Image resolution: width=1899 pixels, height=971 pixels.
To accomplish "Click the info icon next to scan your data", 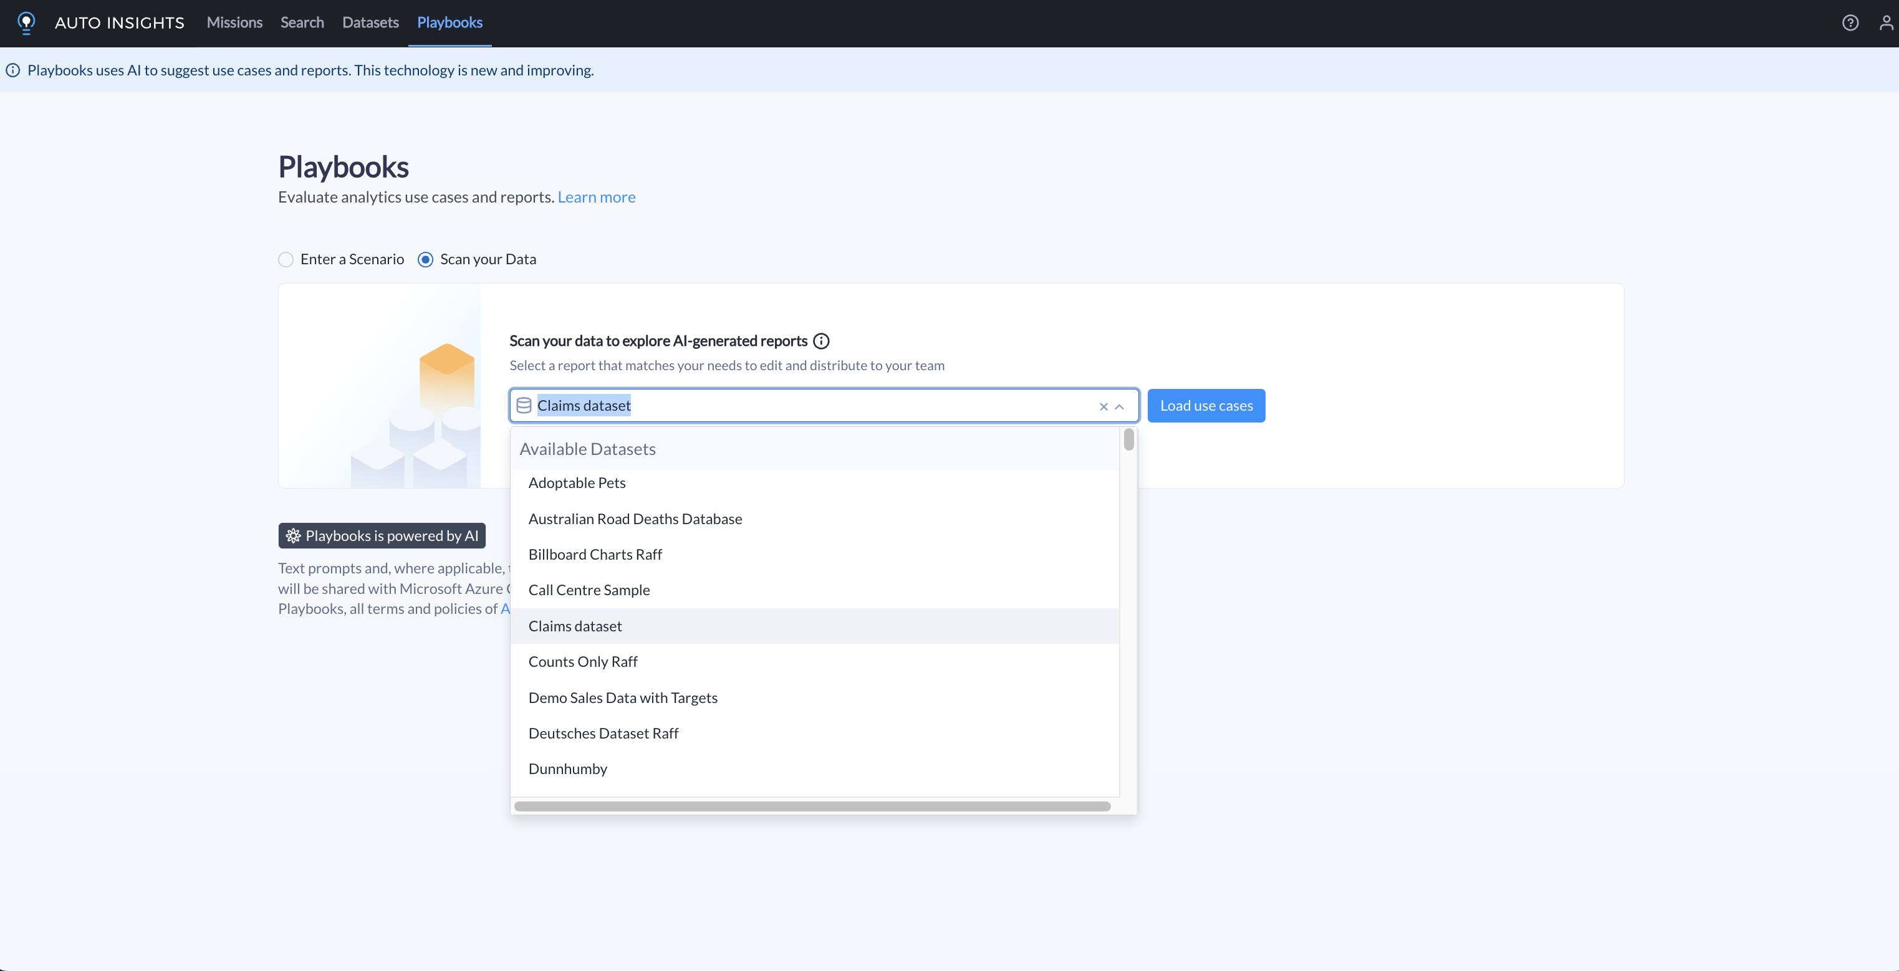I will pos(820,340).
